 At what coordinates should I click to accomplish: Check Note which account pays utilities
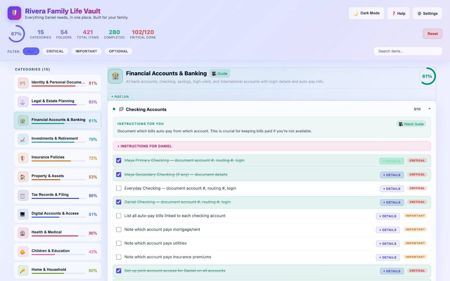[x=119, y=243]
